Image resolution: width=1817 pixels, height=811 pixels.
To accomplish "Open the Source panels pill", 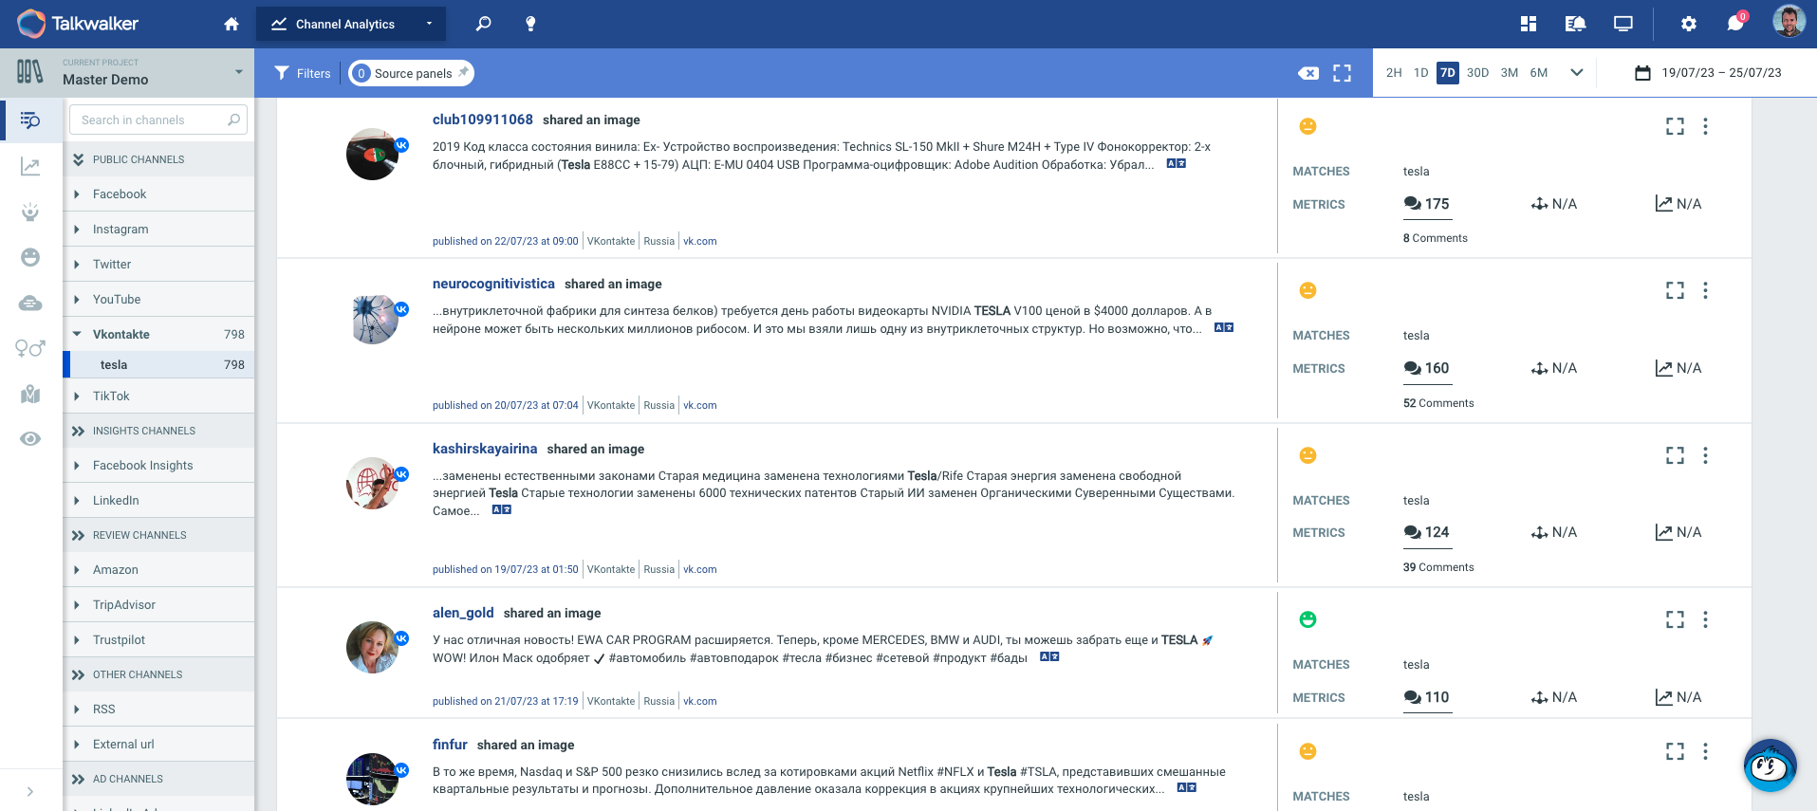I will (411, 73).
